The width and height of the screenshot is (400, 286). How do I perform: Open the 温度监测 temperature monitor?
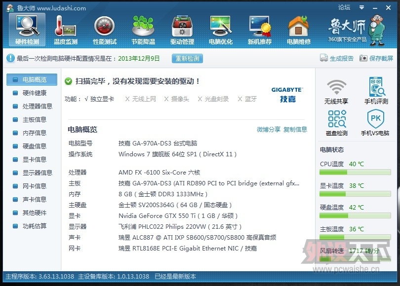[66, 30]
